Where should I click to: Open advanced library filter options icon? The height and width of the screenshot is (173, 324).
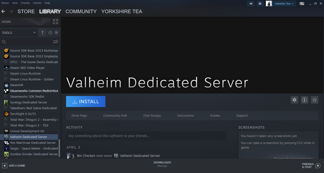(55, 42)
